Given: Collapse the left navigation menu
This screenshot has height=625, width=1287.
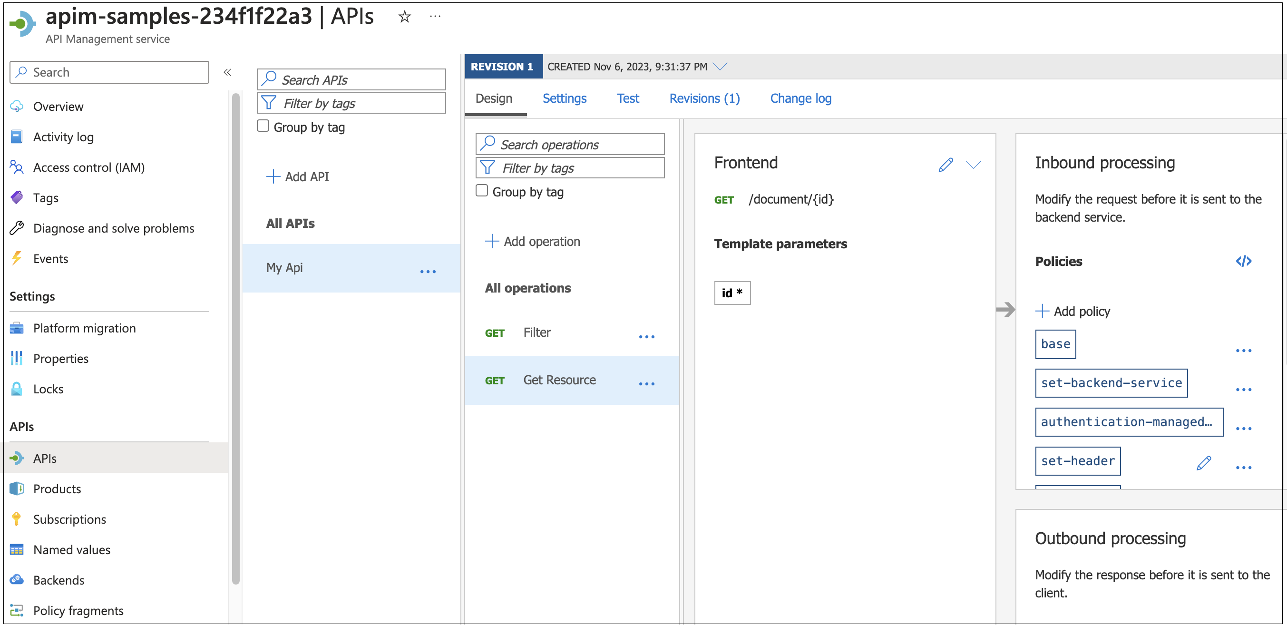Looking at the screenshot, I should coord(227,72).
